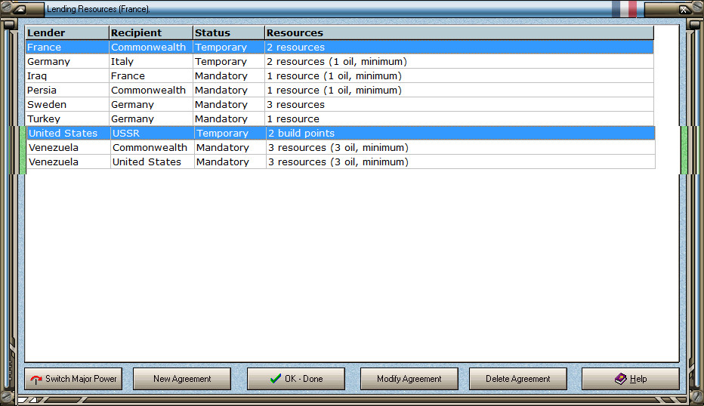The height and width of the screenshot is (406, 704).
Task: Click Germany recipient in Sweden row
Action: click(151, 105)
